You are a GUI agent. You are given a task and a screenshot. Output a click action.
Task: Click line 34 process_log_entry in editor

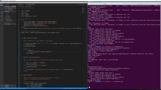[x=40, y=52]
